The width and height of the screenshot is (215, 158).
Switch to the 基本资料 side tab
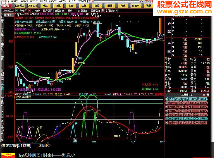(x=3, y=46)
